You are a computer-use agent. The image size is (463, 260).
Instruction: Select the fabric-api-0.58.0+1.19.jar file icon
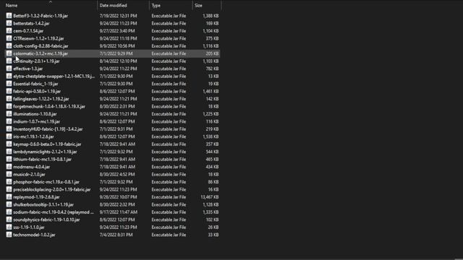click(x=9, y=92)
